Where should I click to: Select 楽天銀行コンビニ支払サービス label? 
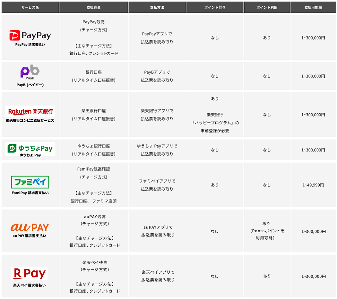click(30, 121)
